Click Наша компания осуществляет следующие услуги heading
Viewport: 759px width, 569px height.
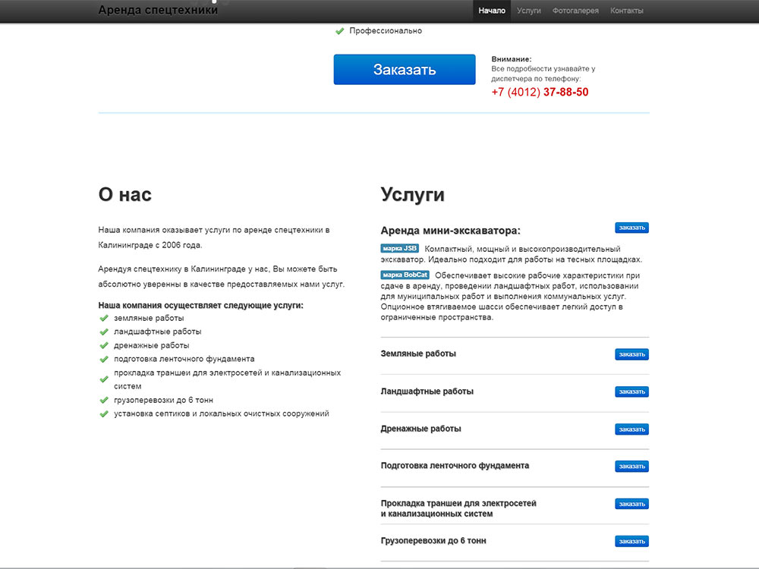(x=200, y=305)
